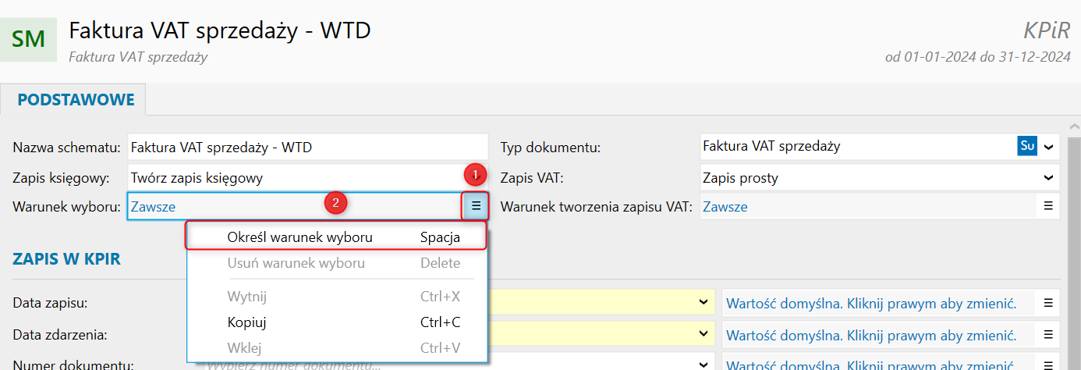Screen dimensions: 1081x370
Task: Click into the Nazwa schematu text field
Action: coord(307,146)
